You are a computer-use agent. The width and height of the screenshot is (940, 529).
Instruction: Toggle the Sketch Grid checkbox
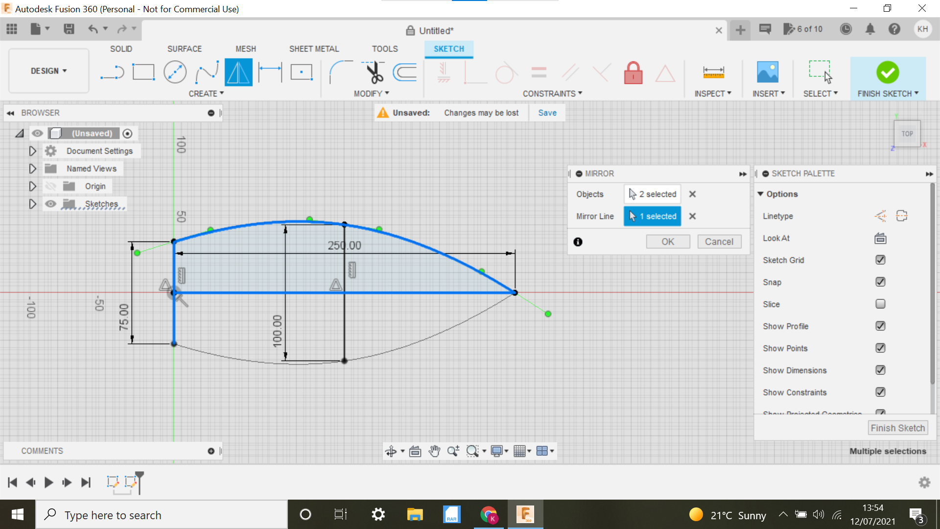click(879, 260)
